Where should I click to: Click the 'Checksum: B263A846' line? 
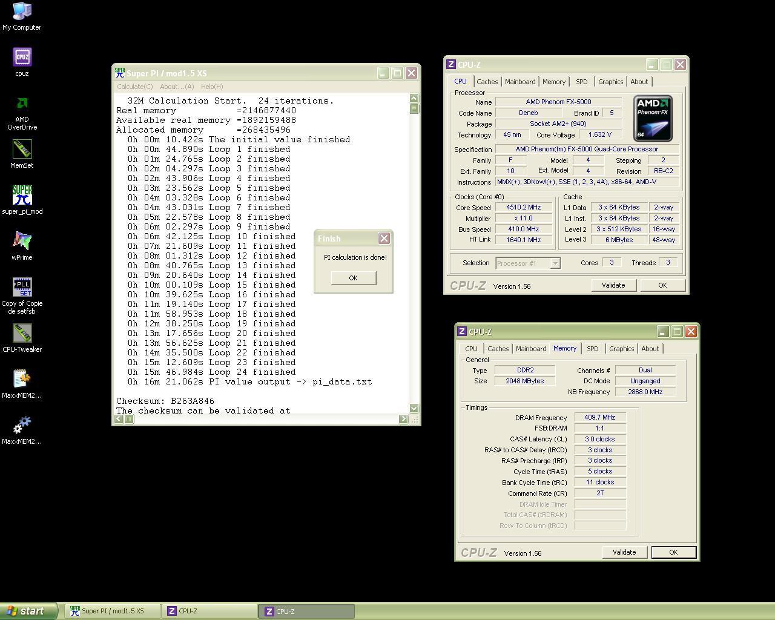point(165,401)
